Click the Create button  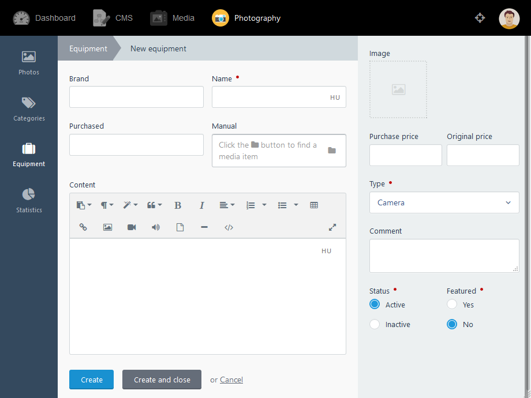click(x=91, y=380)
